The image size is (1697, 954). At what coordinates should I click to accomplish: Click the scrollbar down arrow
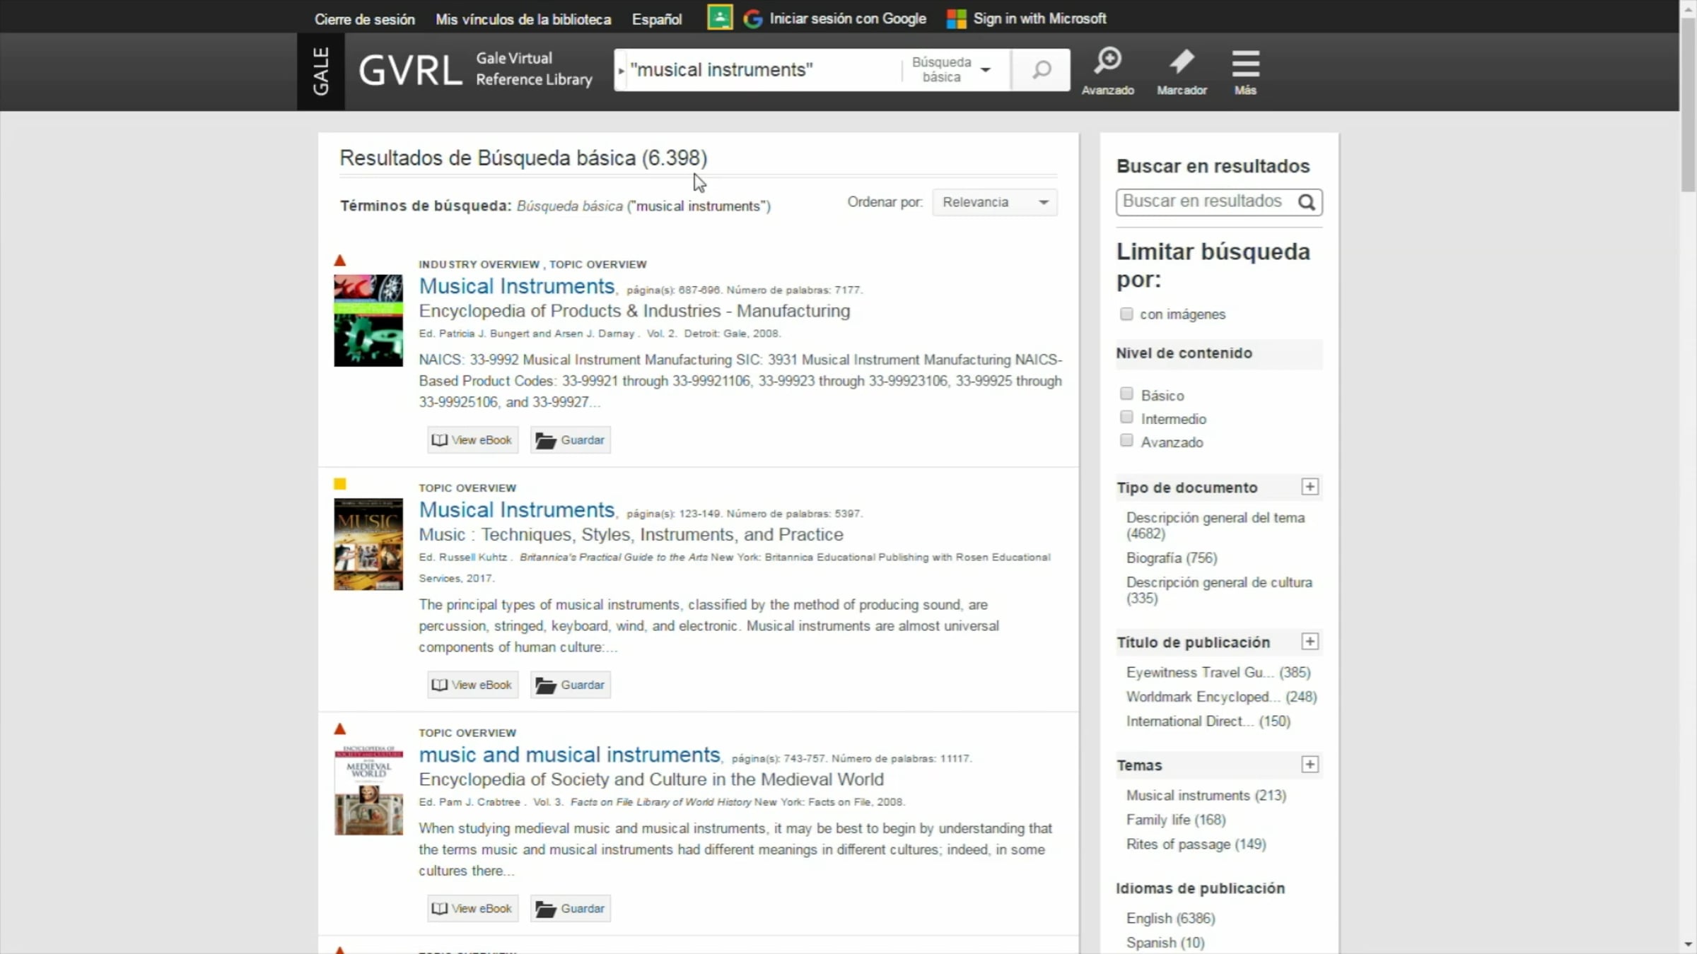click(1689, 945)
